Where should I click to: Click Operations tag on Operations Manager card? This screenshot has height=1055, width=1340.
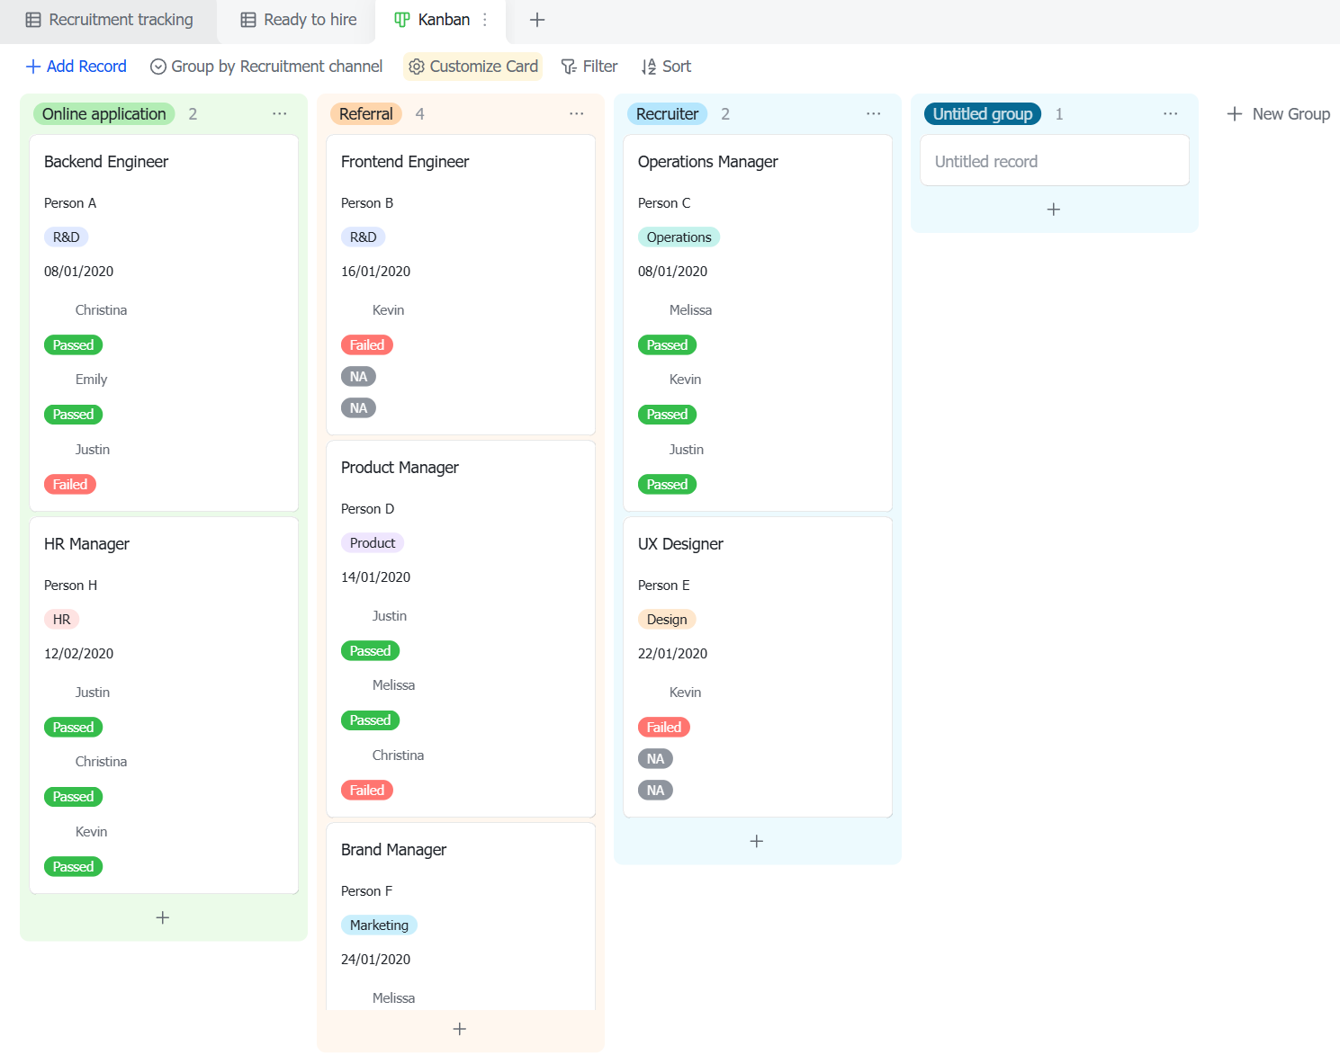point(679,237)
